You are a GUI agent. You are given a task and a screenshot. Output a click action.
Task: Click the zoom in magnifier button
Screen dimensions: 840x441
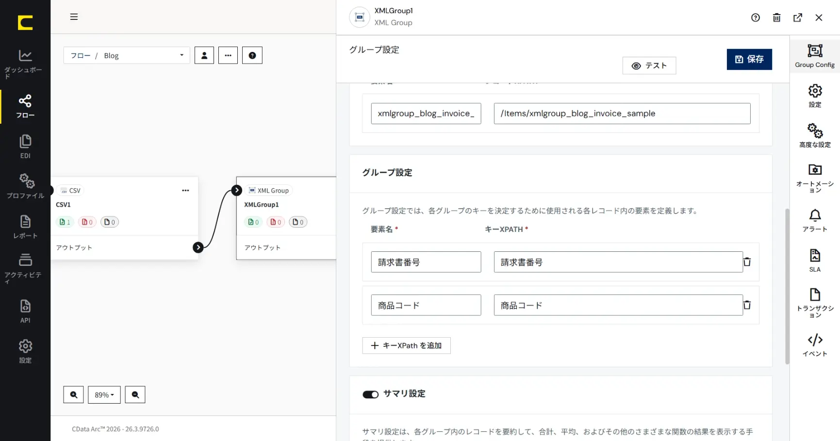(x=74, y=395)
